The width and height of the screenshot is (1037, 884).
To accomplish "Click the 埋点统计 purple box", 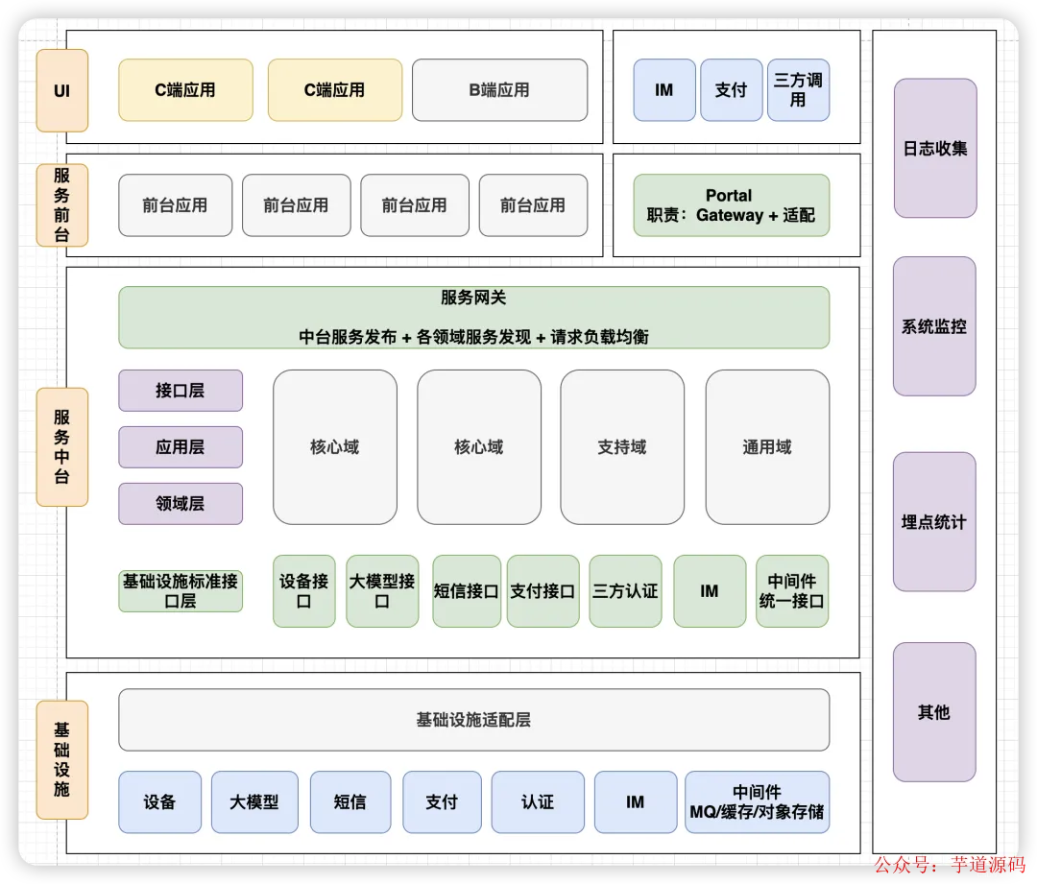I will click(934, 522).
